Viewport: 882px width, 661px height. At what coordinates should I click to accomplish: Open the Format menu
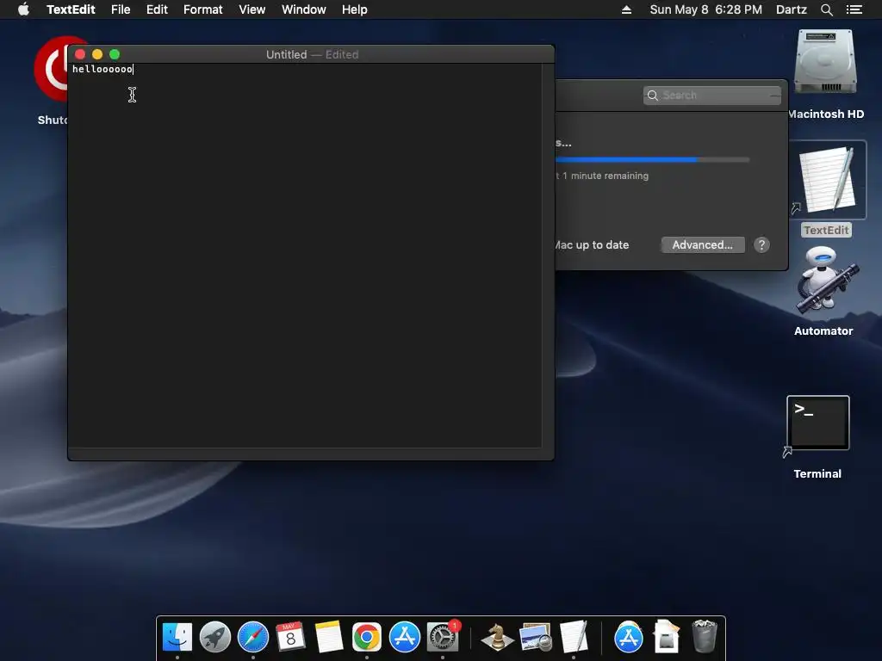[203, 9]
